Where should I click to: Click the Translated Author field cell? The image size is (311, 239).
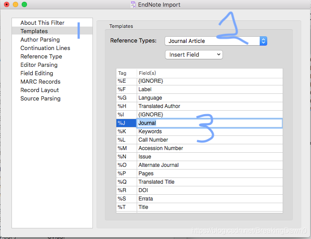pyautogui.click(x=210, y=106)
